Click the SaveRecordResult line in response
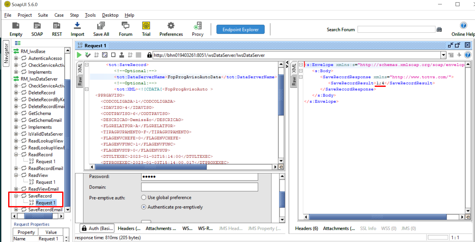The image size is (475, 242). [x=381, y=83]
